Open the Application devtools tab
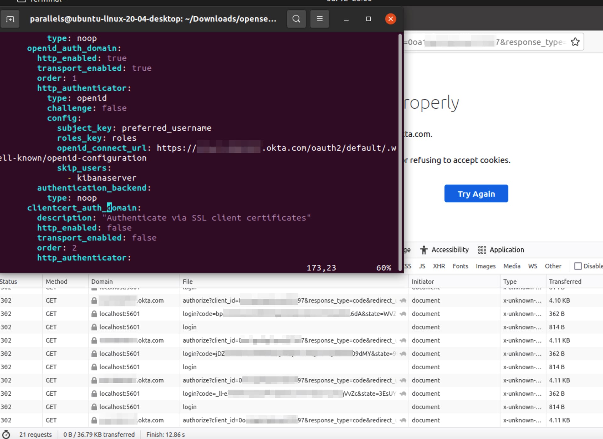 pos(506,250)
